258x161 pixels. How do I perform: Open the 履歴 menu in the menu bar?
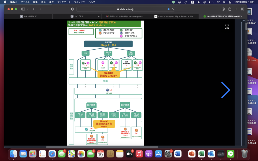point(51,2)
